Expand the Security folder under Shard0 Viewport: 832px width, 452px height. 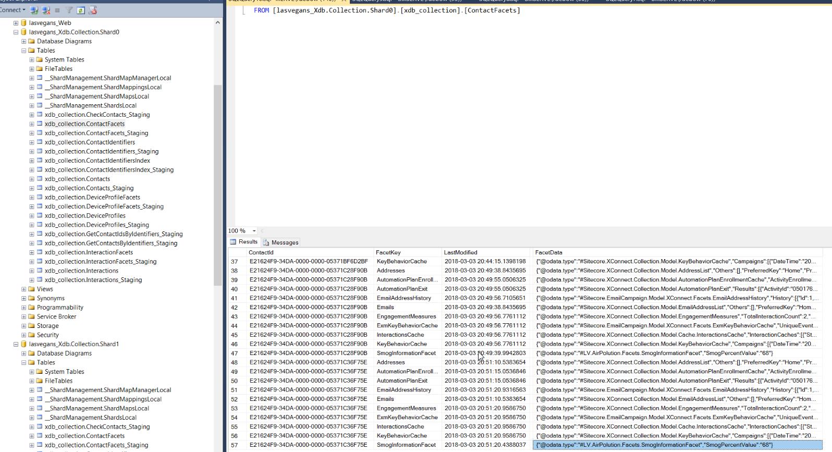click(x=23, y=335)
